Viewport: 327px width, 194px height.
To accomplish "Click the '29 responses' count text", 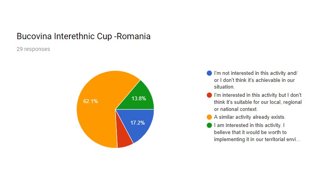I will pyautogui.click(x=33, y=49).
